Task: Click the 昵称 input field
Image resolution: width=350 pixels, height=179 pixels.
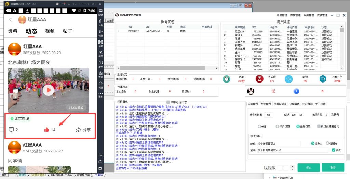Action: (279, 144)
